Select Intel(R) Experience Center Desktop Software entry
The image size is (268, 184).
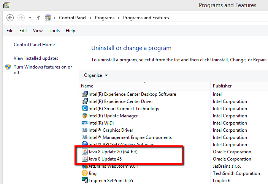(x=132, y=94)
